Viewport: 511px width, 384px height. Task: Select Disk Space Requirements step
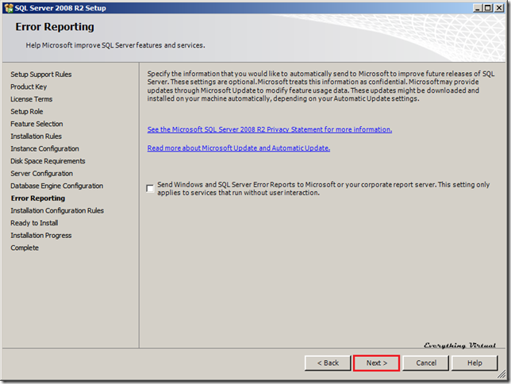[48, 161]
